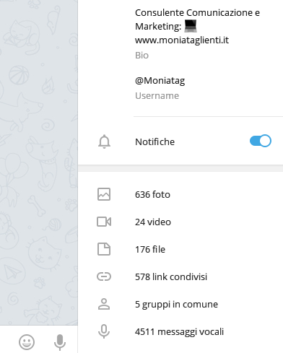283x353 pixels.
Task: Click the video camera icon
Action: point(104,222)
